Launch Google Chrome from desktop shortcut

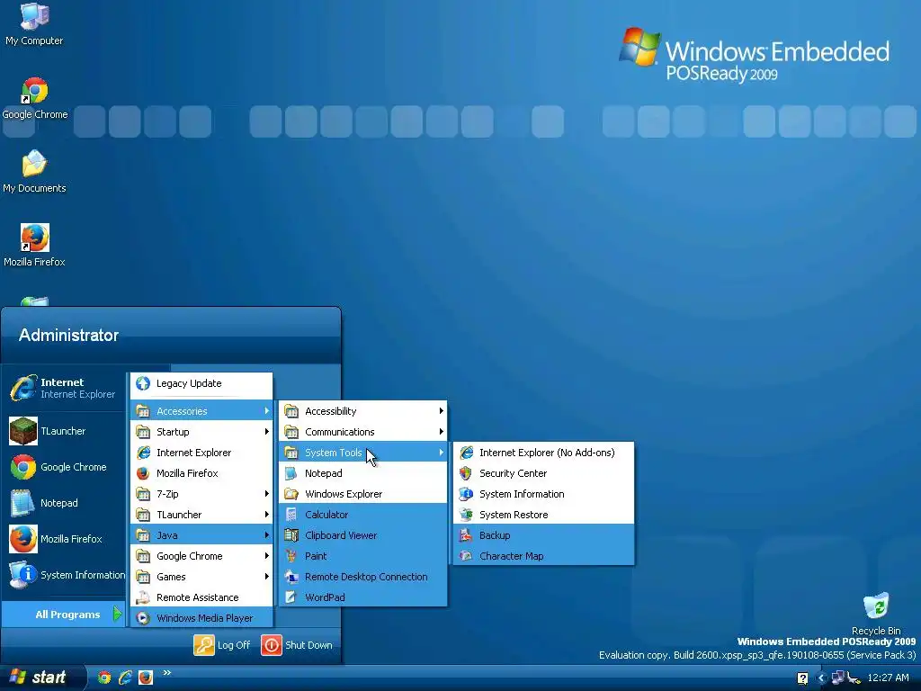[35, 98]
